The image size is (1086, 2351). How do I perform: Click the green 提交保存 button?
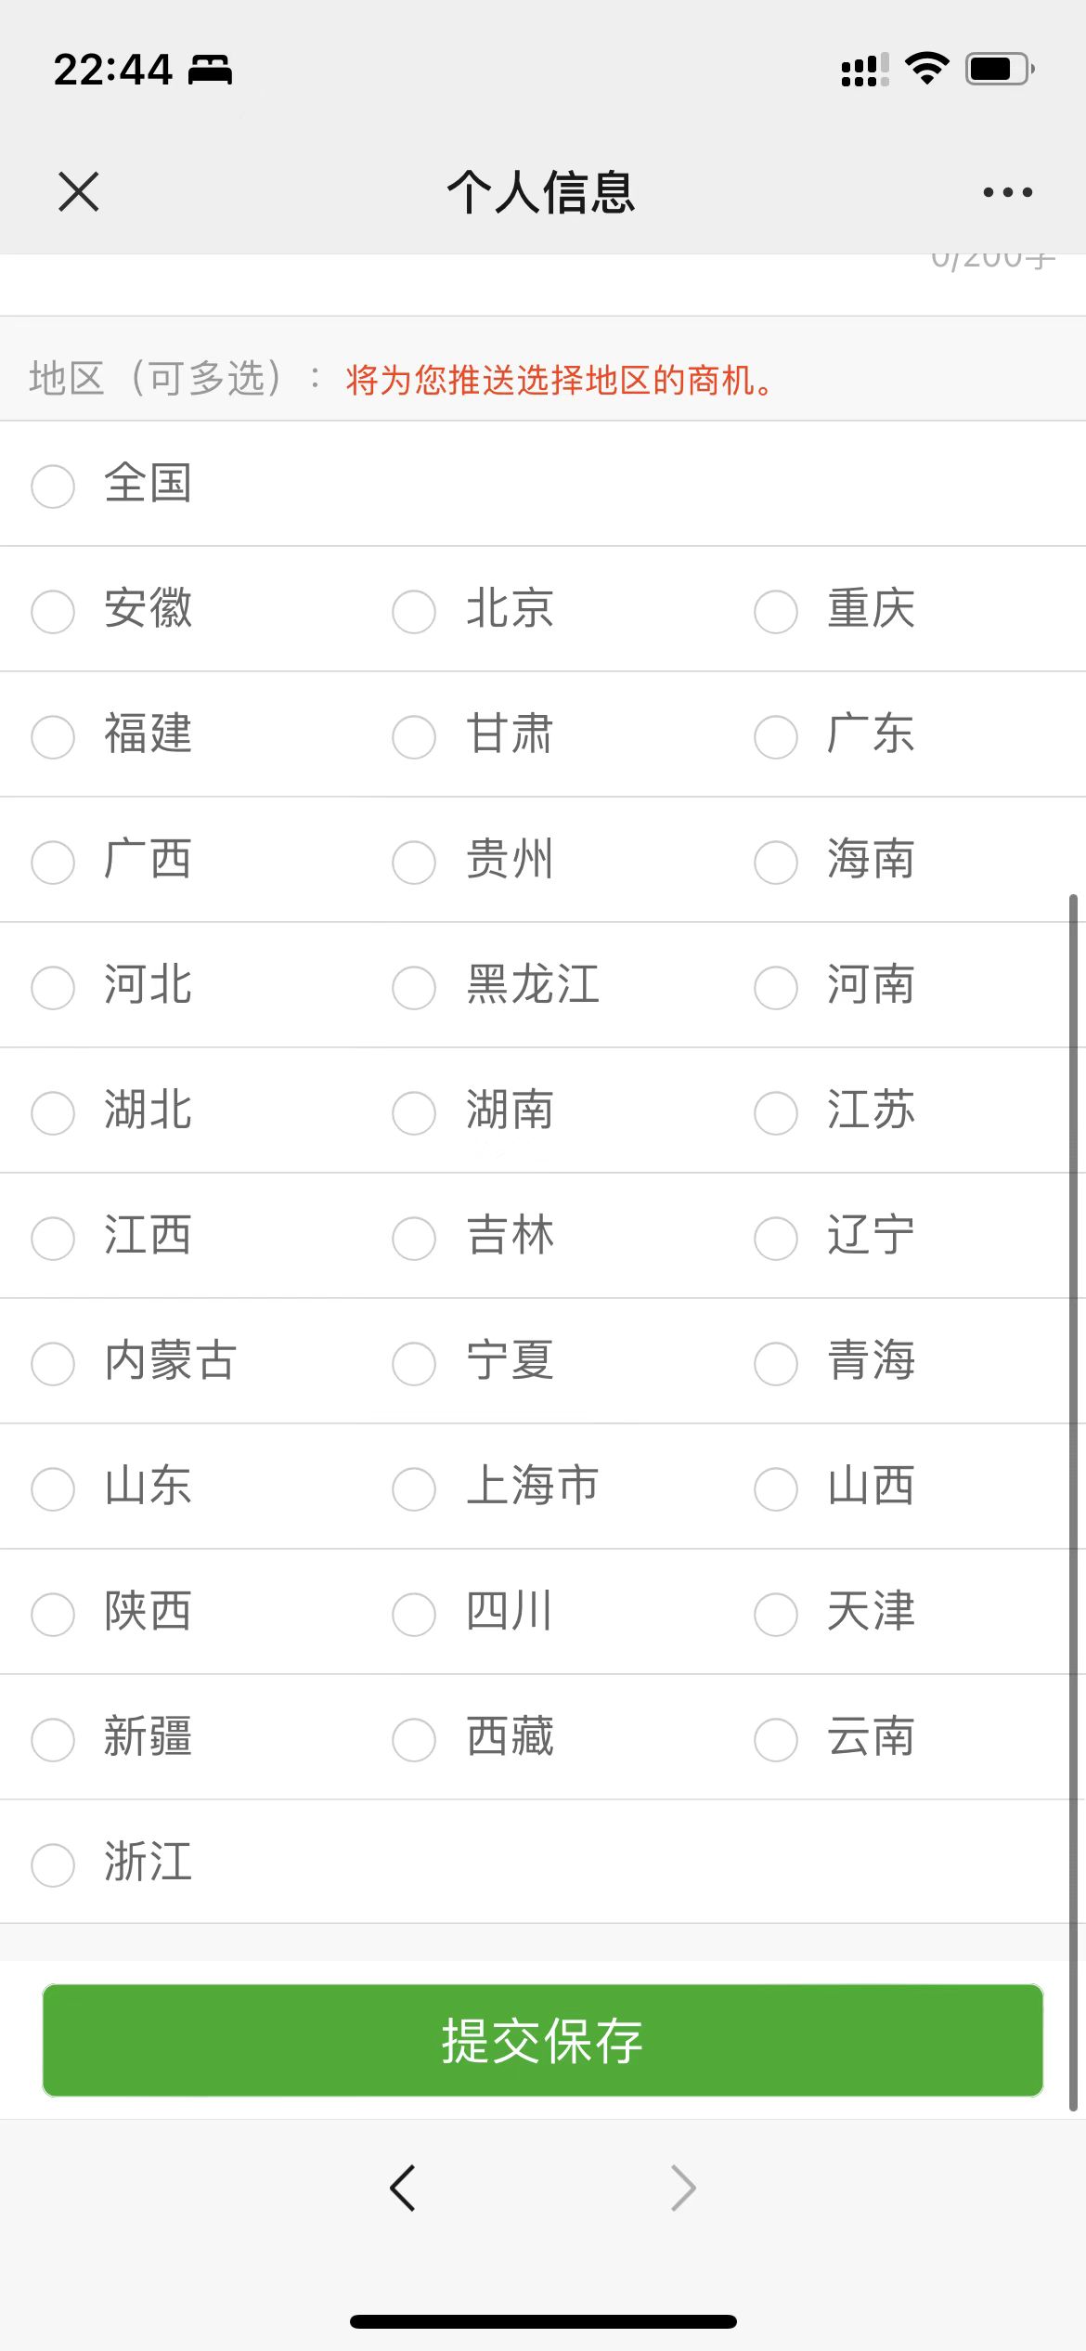(x=543, y=2040)
